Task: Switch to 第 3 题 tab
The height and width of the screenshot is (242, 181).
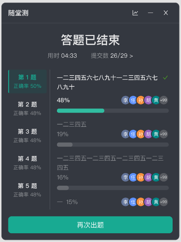Action: click(x=28, y=136)
